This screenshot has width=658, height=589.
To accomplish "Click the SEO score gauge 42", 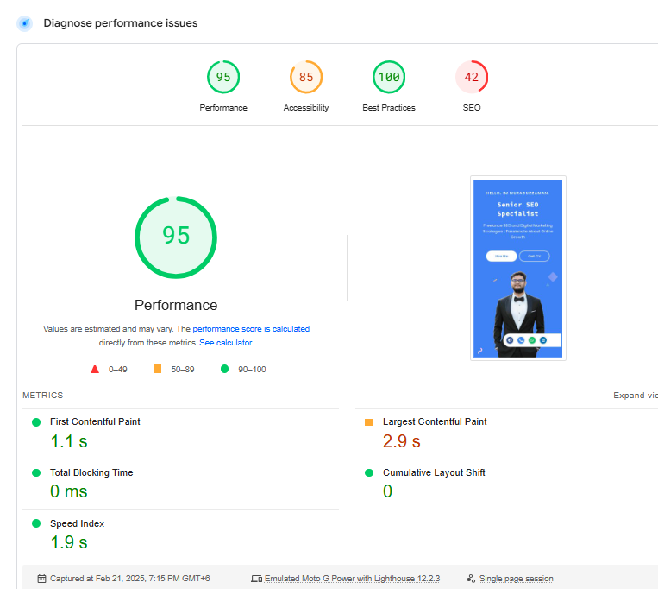I will (x=472, y=77).
